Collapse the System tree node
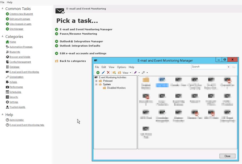The image size is (242, 164). tap(96, 84)
